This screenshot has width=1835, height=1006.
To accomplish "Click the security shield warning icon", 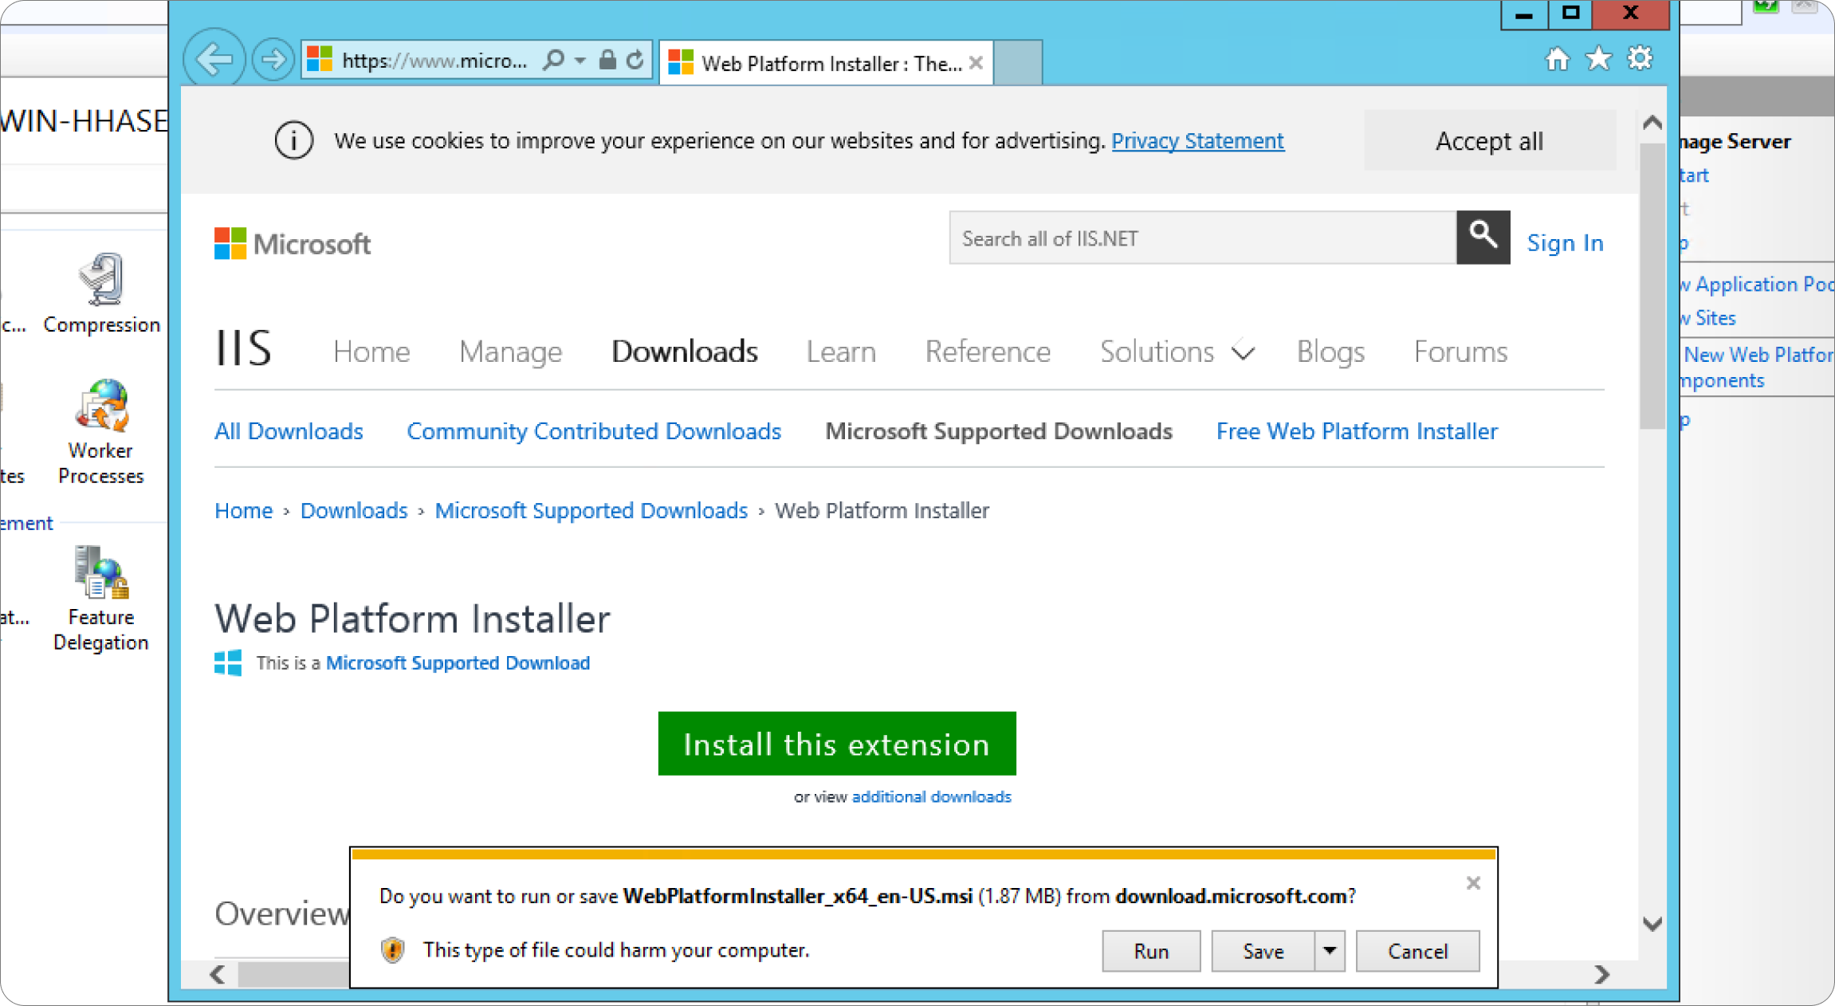I will click(392, 950).
